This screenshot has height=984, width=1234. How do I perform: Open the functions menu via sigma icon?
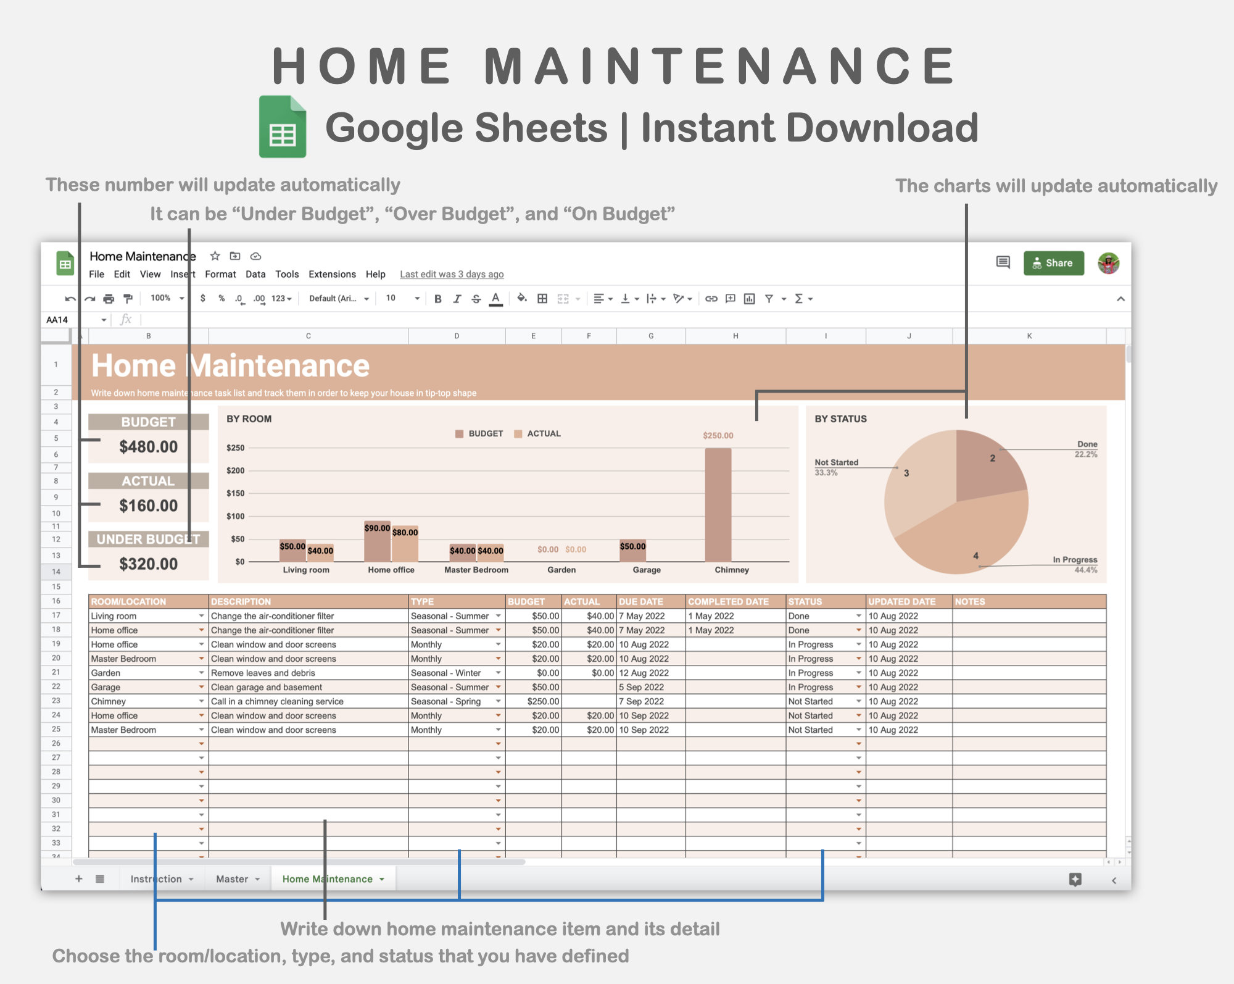coord(800,299)
